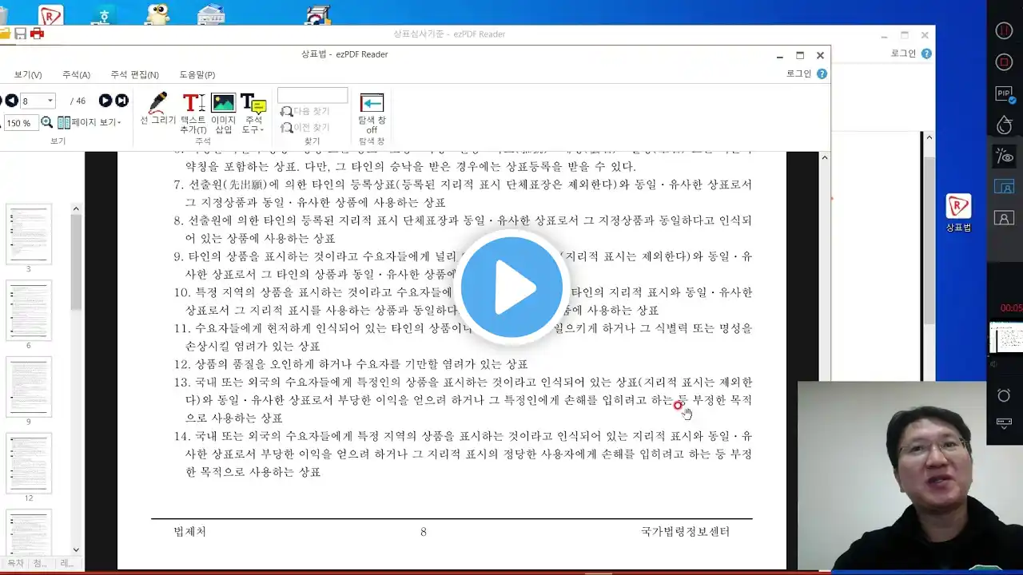The image size is (1023, 575).
Task: Click the recorder stop button
Action: (x=1005, y=62)
